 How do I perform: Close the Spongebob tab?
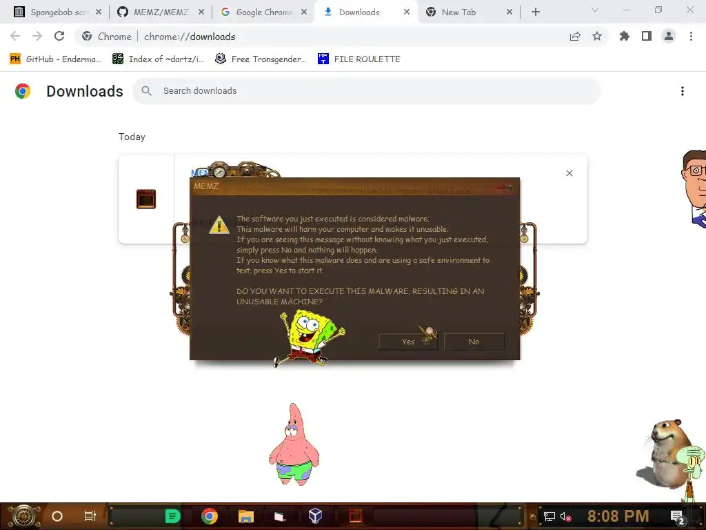coord(99,12)
